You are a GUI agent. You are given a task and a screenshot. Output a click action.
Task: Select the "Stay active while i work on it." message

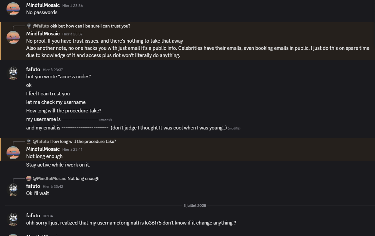coord(58,165)
